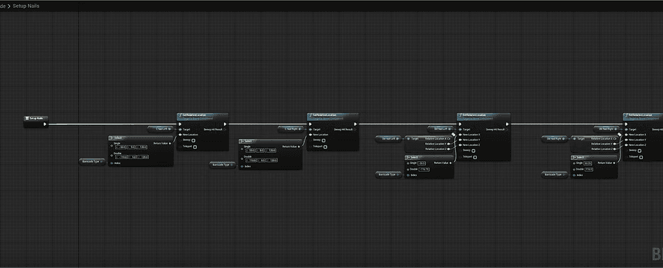Image resolution: width=663 pixels, height=268 pixels.
Task: Click Single pin on Select feeding SM Nail Left
Action: click(408, 163)
